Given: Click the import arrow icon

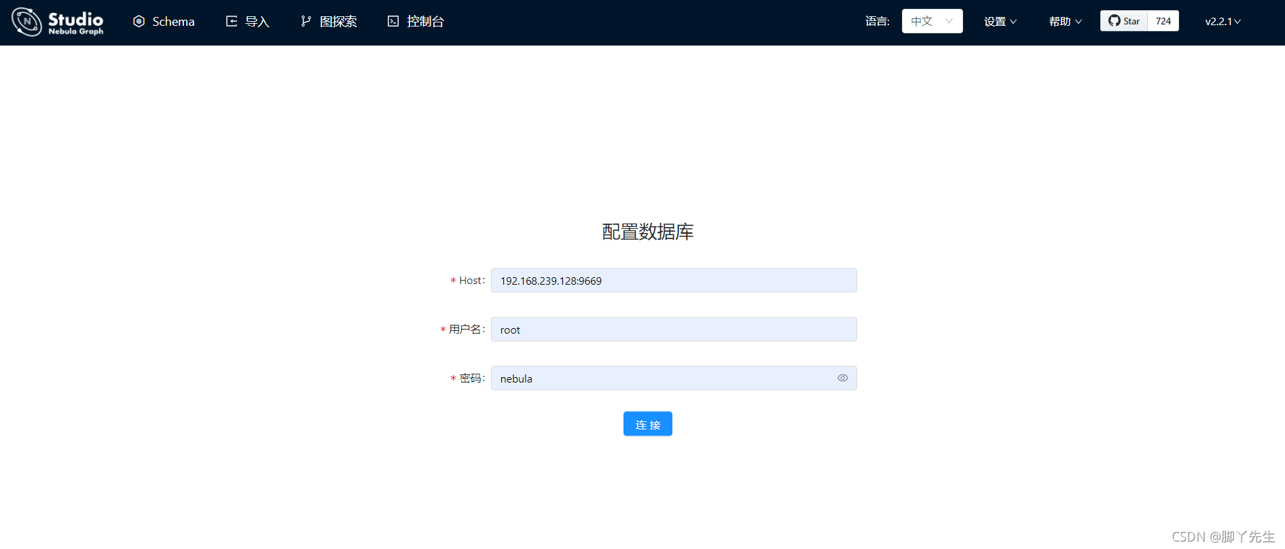Looking at the screenshot, I should pyautogui.click(x=232, y=22).
